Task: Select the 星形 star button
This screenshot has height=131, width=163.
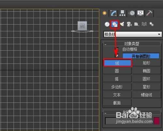Action: pyautogui.click(x=147, y=87)
